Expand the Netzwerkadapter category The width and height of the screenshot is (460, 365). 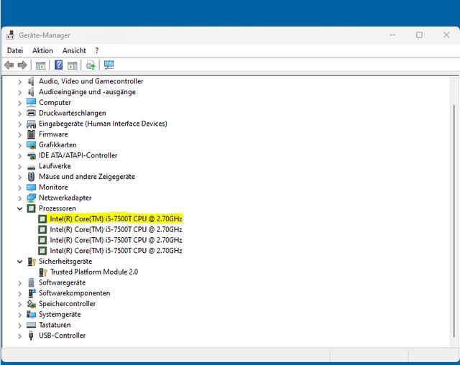point(19,198)
